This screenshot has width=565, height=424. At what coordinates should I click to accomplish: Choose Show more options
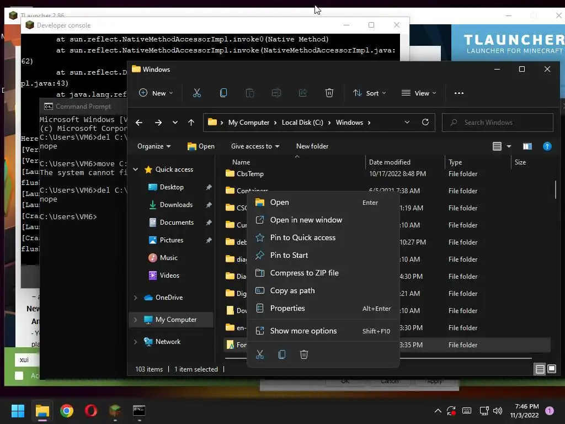point(323,331)
